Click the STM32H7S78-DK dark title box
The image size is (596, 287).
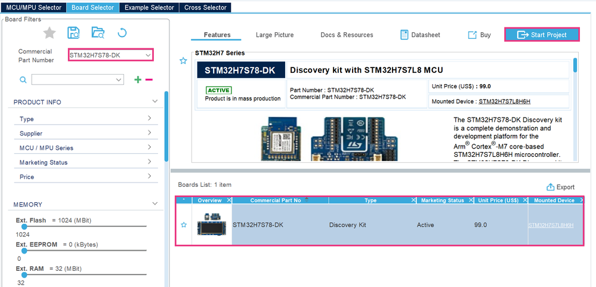241,70
